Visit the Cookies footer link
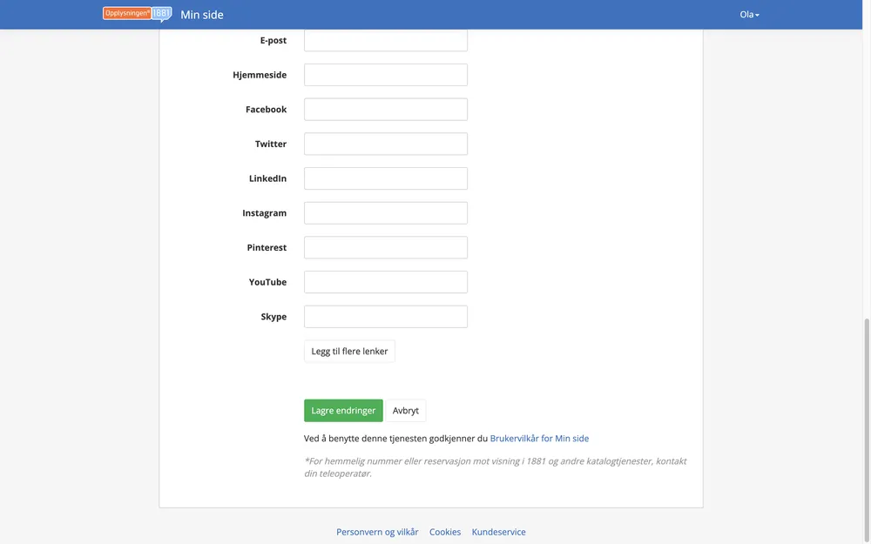This screenshot has height=544, width=871. [445, 532]
